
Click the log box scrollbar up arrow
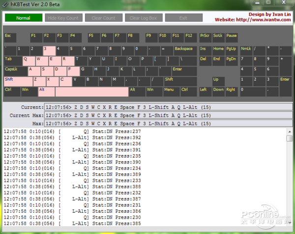(290, 132)
